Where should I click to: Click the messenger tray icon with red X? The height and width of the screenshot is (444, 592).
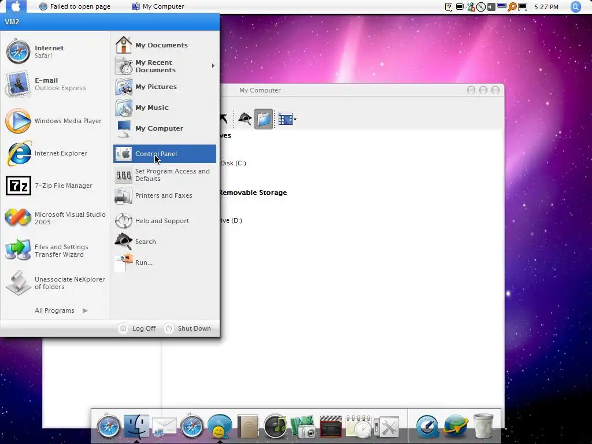coord(471,7)
